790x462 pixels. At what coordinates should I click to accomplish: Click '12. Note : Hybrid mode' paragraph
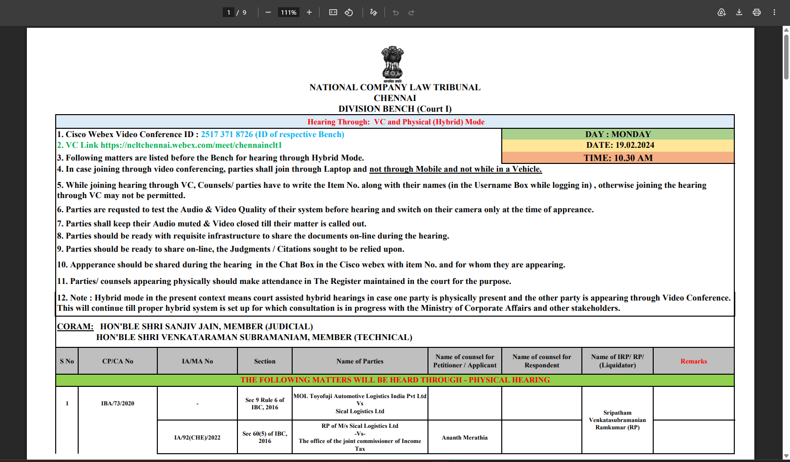click(x=394, y=303)
